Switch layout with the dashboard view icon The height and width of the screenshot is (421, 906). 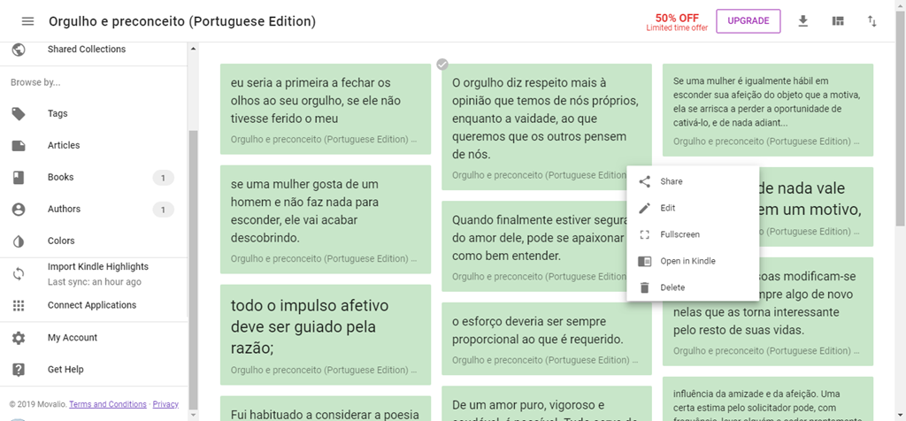838,21
